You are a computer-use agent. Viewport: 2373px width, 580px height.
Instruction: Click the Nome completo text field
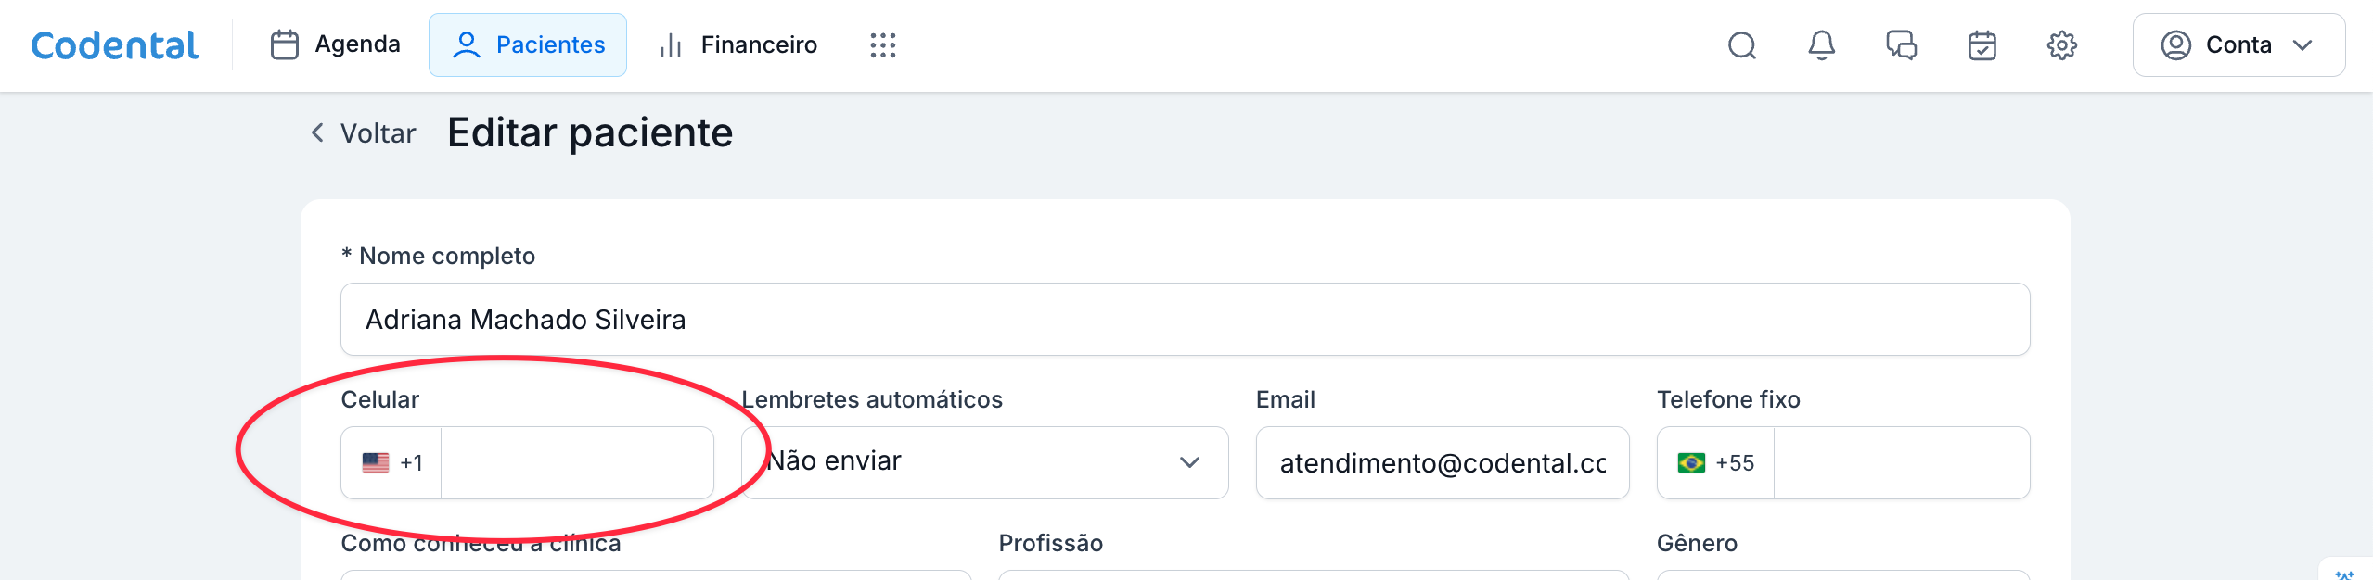(x=1185, y=320)
